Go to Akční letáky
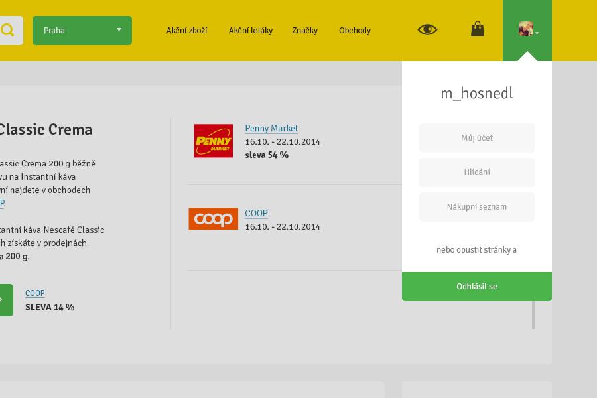 tap(250, 31)
